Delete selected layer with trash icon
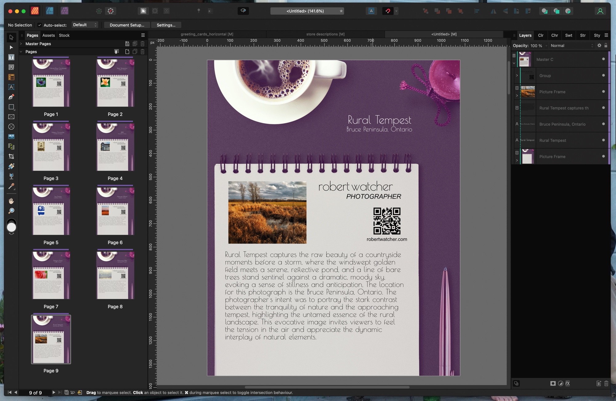Screen dimensions: 616x401 (x=606, y=383)
